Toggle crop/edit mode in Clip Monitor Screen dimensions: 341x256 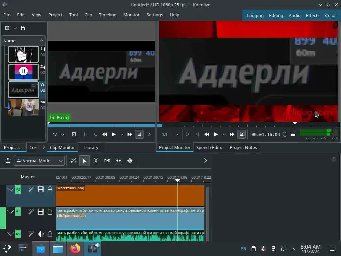139,134
